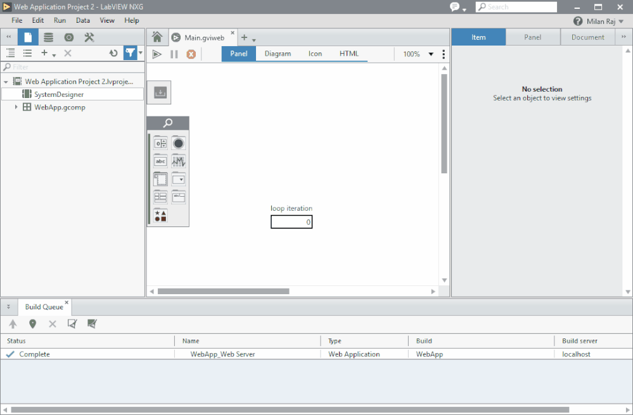Open the Tab/URL container palette category

click(x=179, y=197)
